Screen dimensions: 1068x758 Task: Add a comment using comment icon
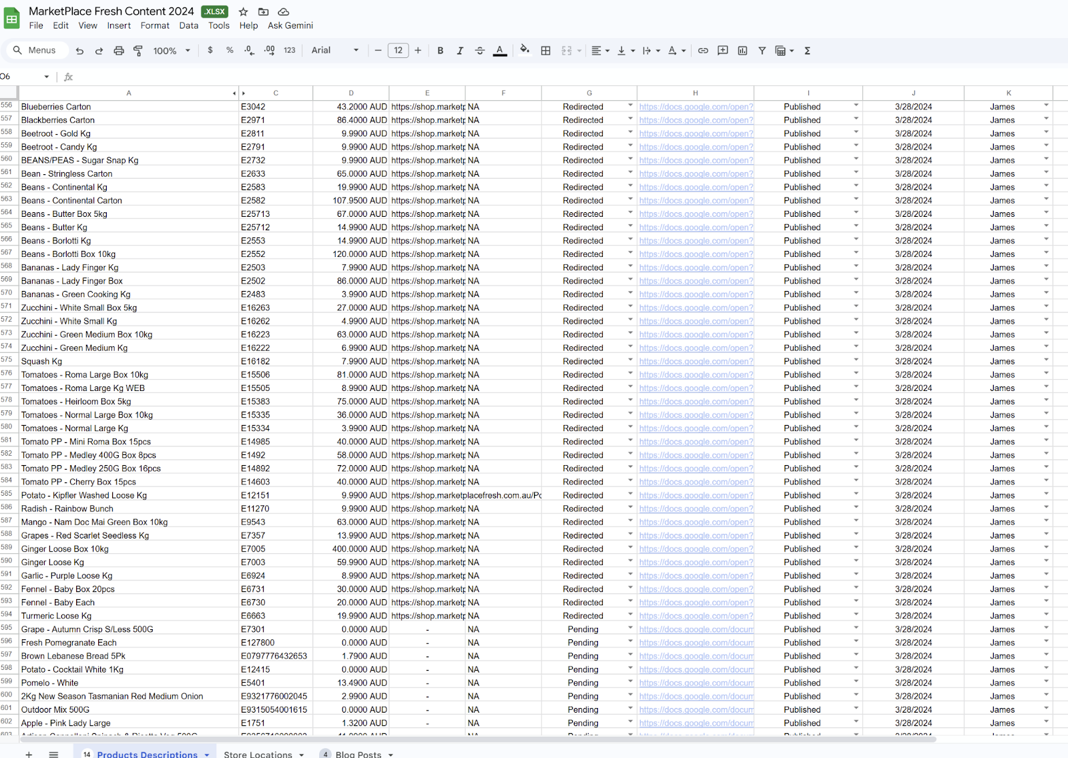722,51
